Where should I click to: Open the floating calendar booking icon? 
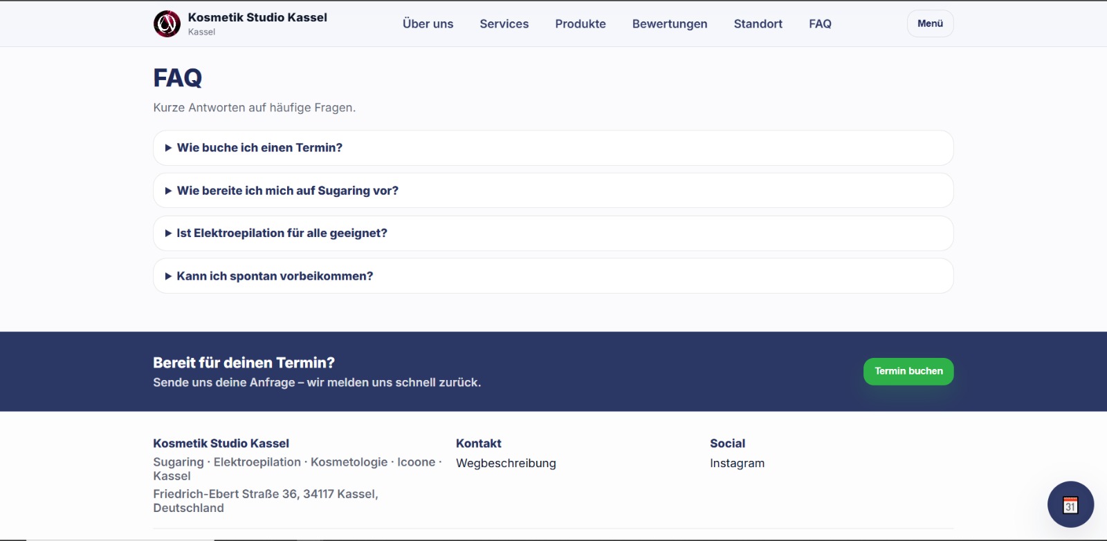click(x=1070, y=504)
